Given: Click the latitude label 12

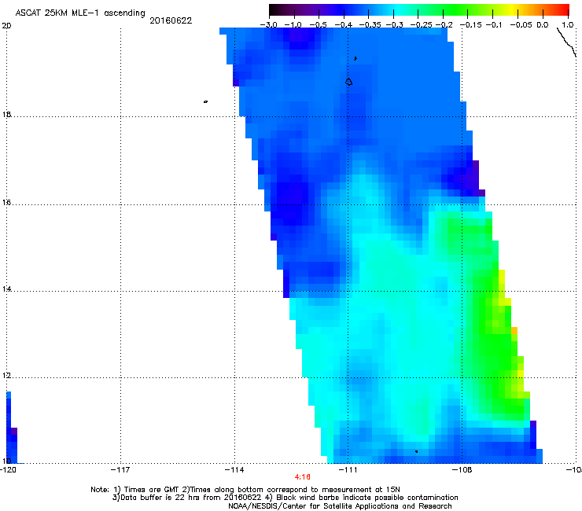Looking at the screenshot, I should click(x=6, y=375).
